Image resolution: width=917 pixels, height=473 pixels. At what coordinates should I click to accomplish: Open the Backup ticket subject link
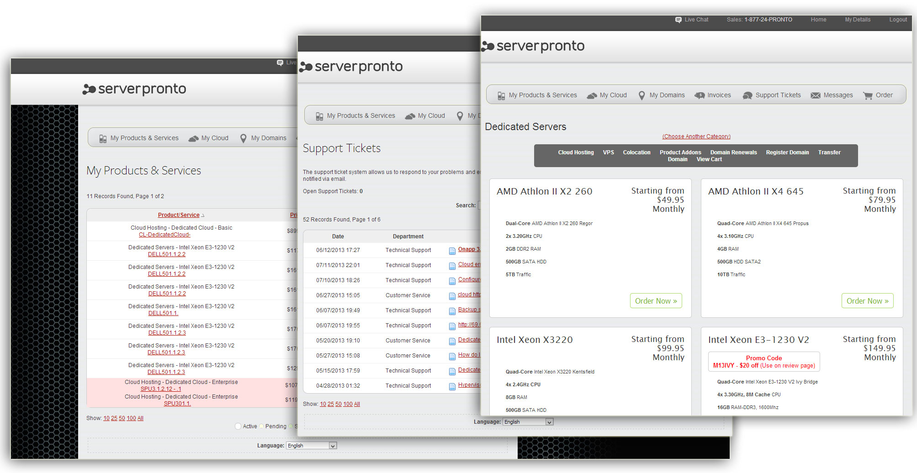469,310
